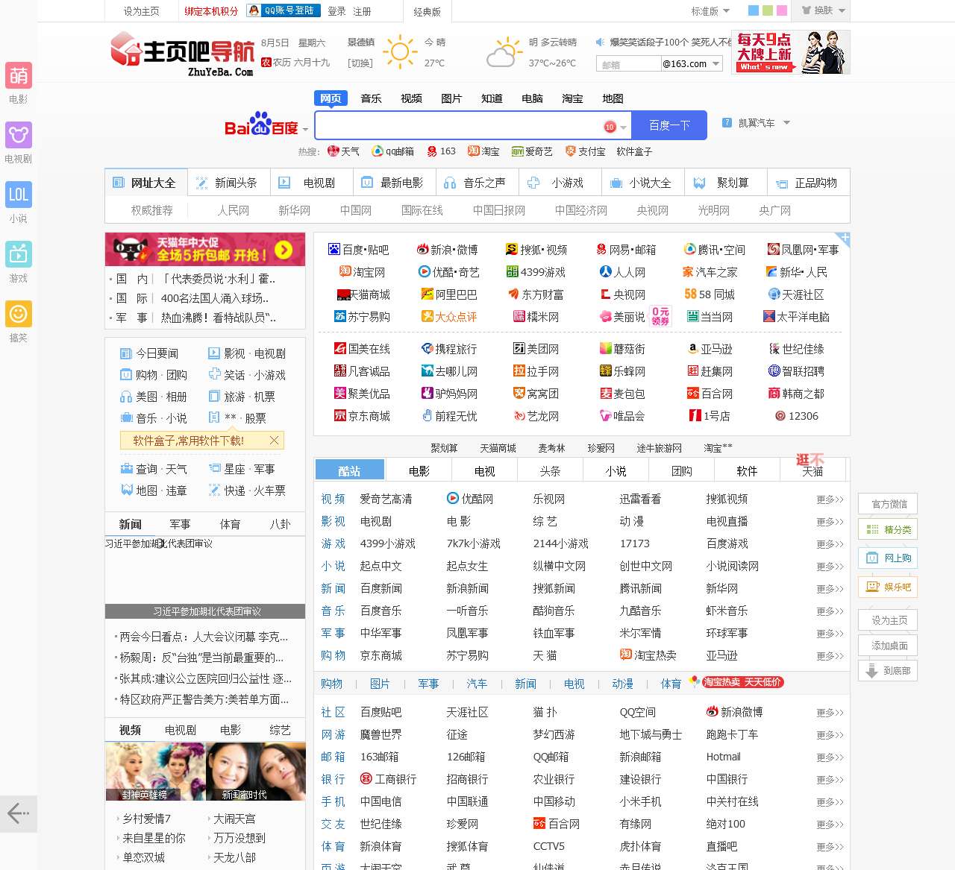
Task: Click the Baidu logo
Action: click(x=261, y=125)
